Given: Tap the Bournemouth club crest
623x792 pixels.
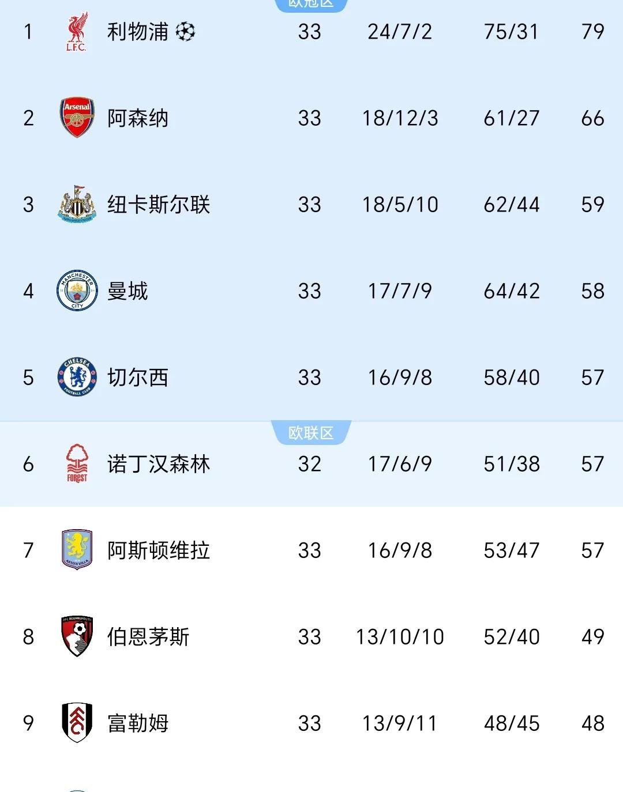Looking at the screenshot, I should pos(77,636).
